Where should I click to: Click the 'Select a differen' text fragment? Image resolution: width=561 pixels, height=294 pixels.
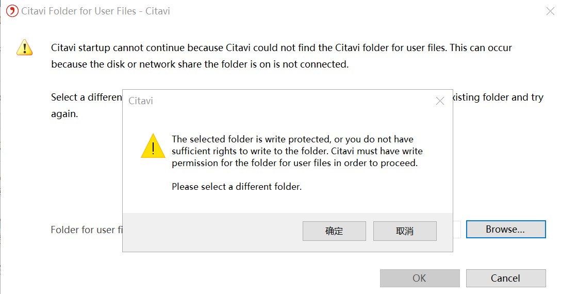pos(86,97)
